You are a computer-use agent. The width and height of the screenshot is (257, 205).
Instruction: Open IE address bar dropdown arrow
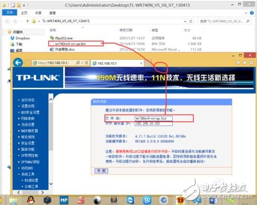(x=82, y=63)
